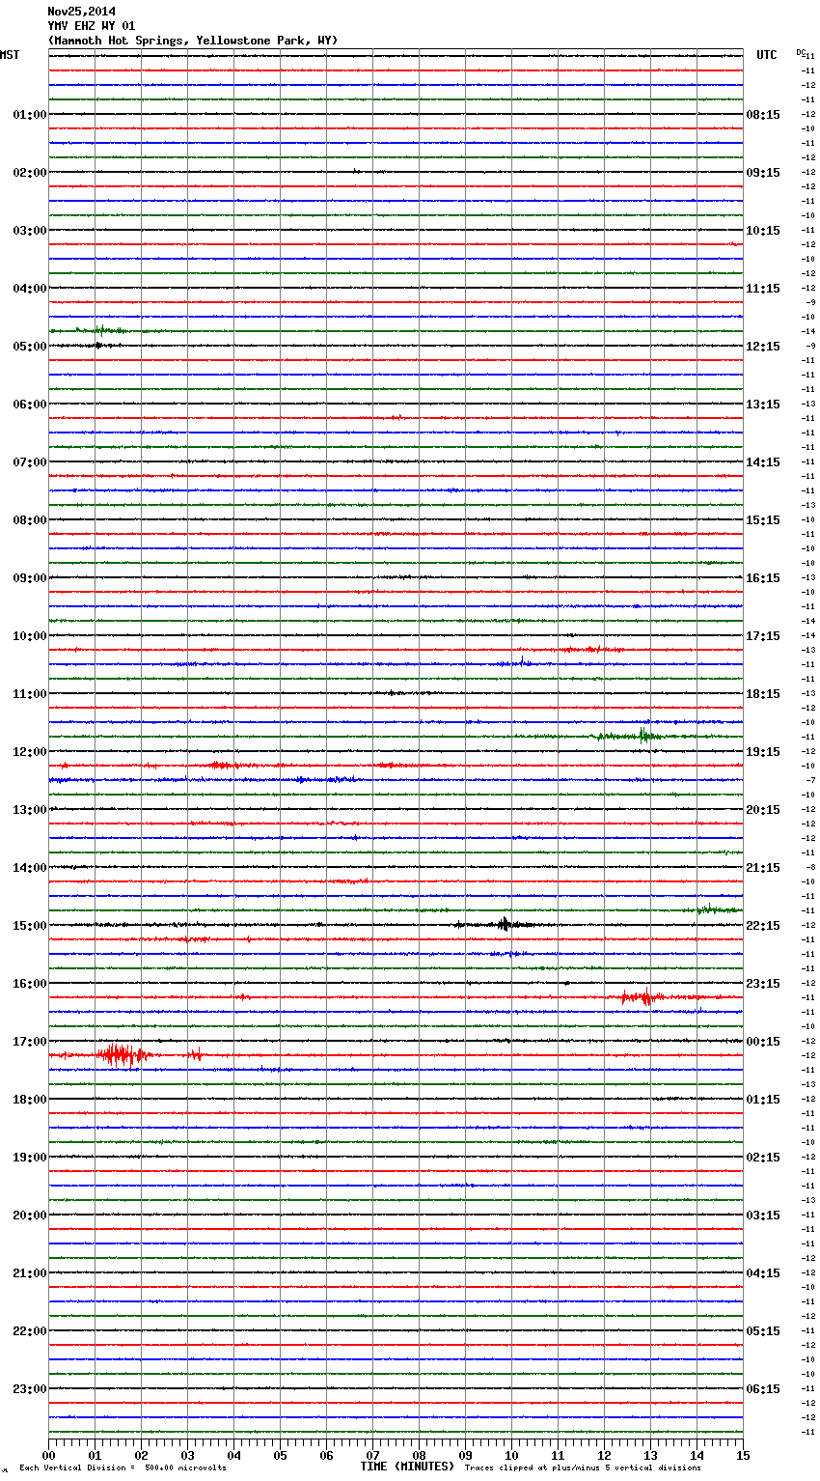Screen dimensions: 820x1481
Task: Click the MST timezone header
Action: [x=10, y=55]
